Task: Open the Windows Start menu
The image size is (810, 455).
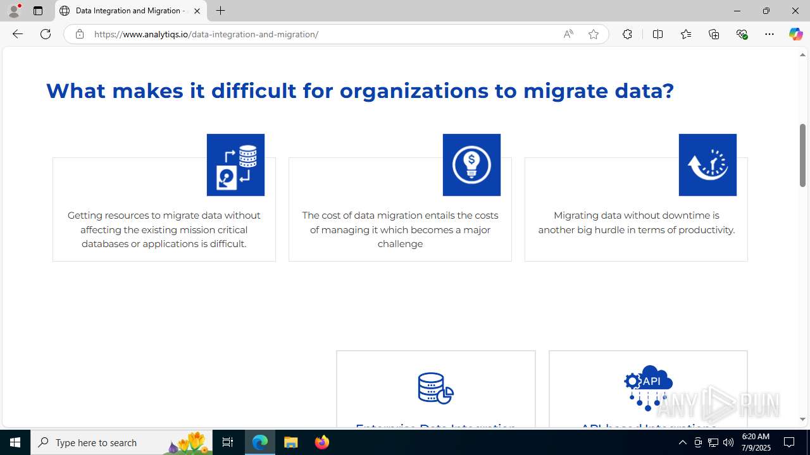Action: pos(15,442)
